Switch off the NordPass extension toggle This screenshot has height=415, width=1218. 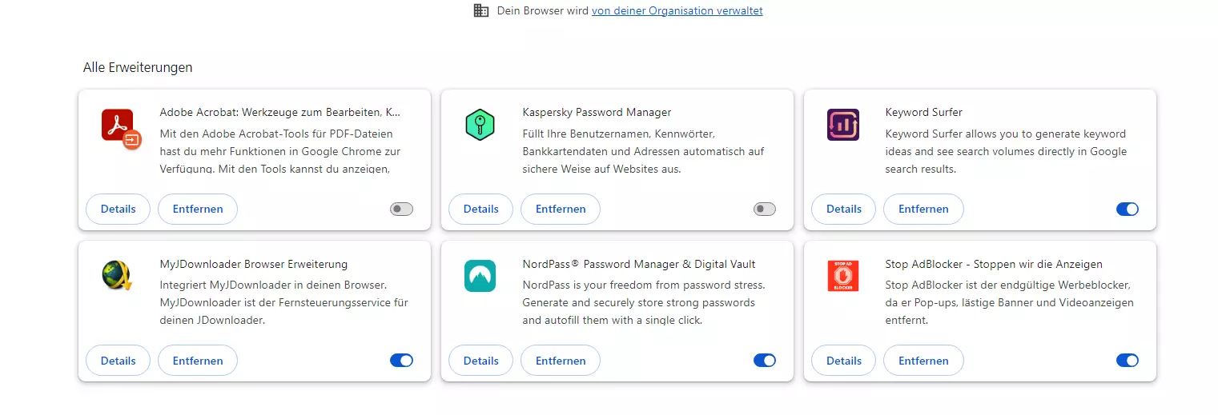[765, 361]
